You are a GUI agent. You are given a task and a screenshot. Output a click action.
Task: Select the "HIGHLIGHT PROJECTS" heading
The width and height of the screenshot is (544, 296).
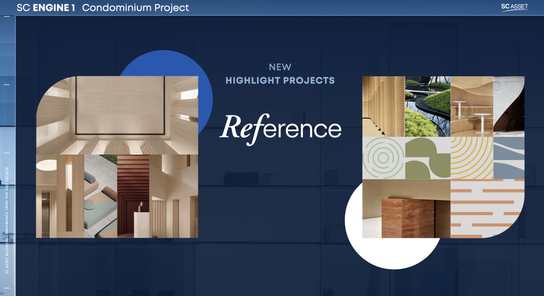[280, 81]
